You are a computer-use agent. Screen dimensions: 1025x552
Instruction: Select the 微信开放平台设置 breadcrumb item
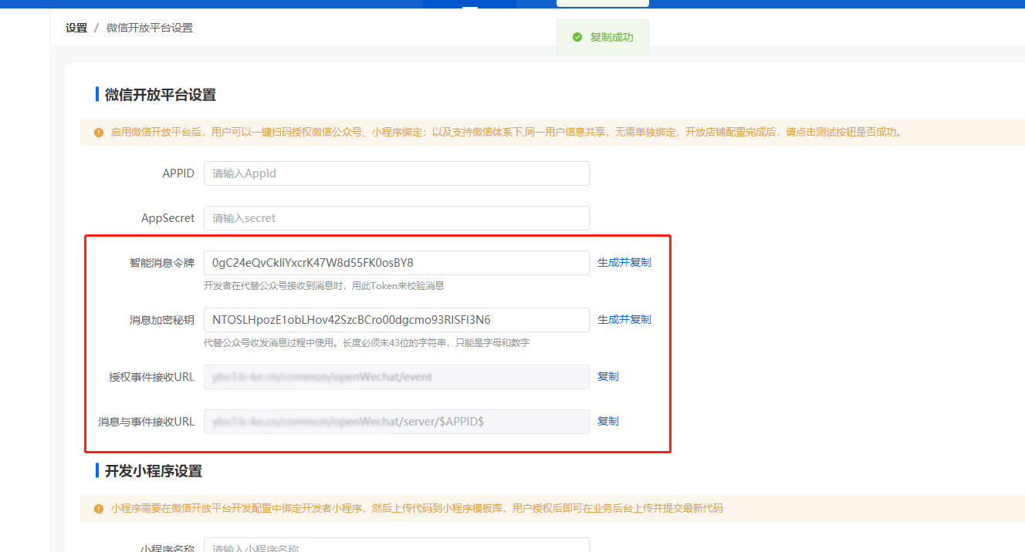[150, 28]
